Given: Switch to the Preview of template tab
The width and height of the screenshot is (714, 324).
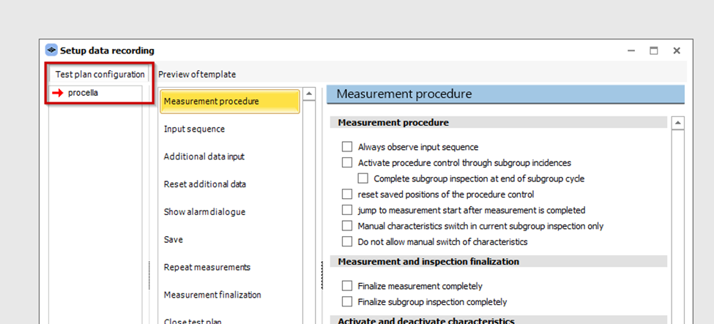Looking at the screenshot, I should pos(197,74).
